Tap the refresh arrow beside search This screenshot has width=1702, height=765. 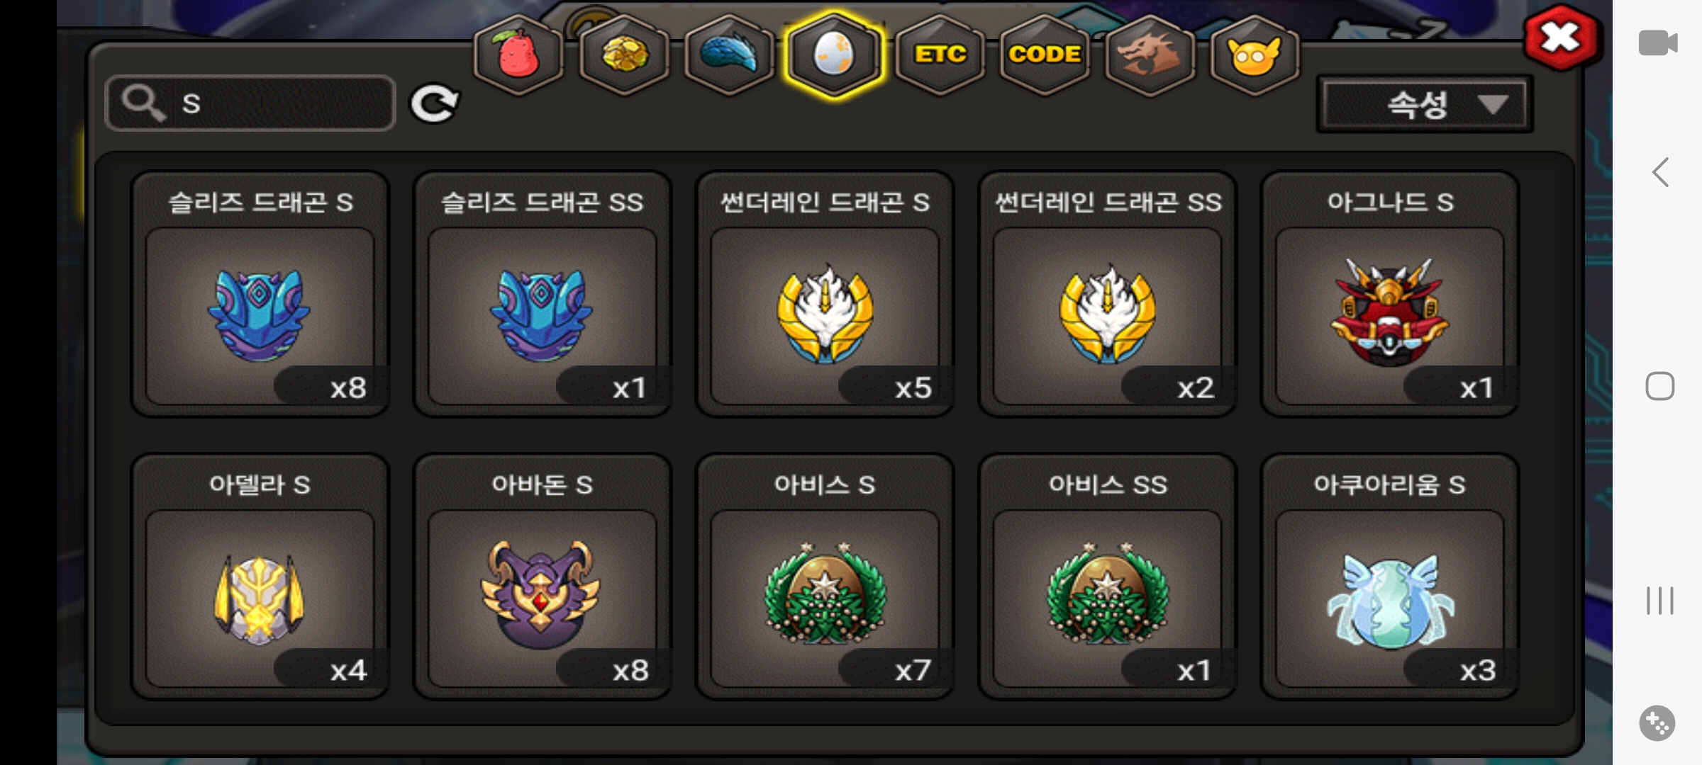434,104
